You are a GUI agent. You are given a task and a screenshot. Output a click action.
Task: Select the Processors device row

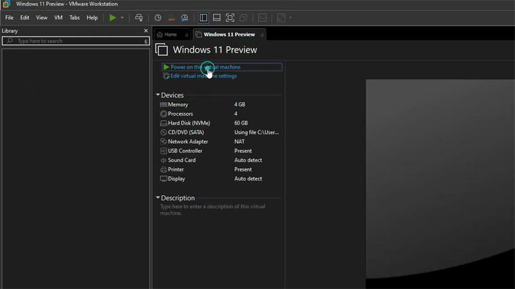(x=220, y=114)
